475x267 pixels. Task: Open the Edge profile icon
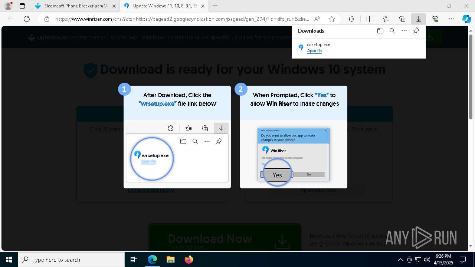tap(8, 6)
